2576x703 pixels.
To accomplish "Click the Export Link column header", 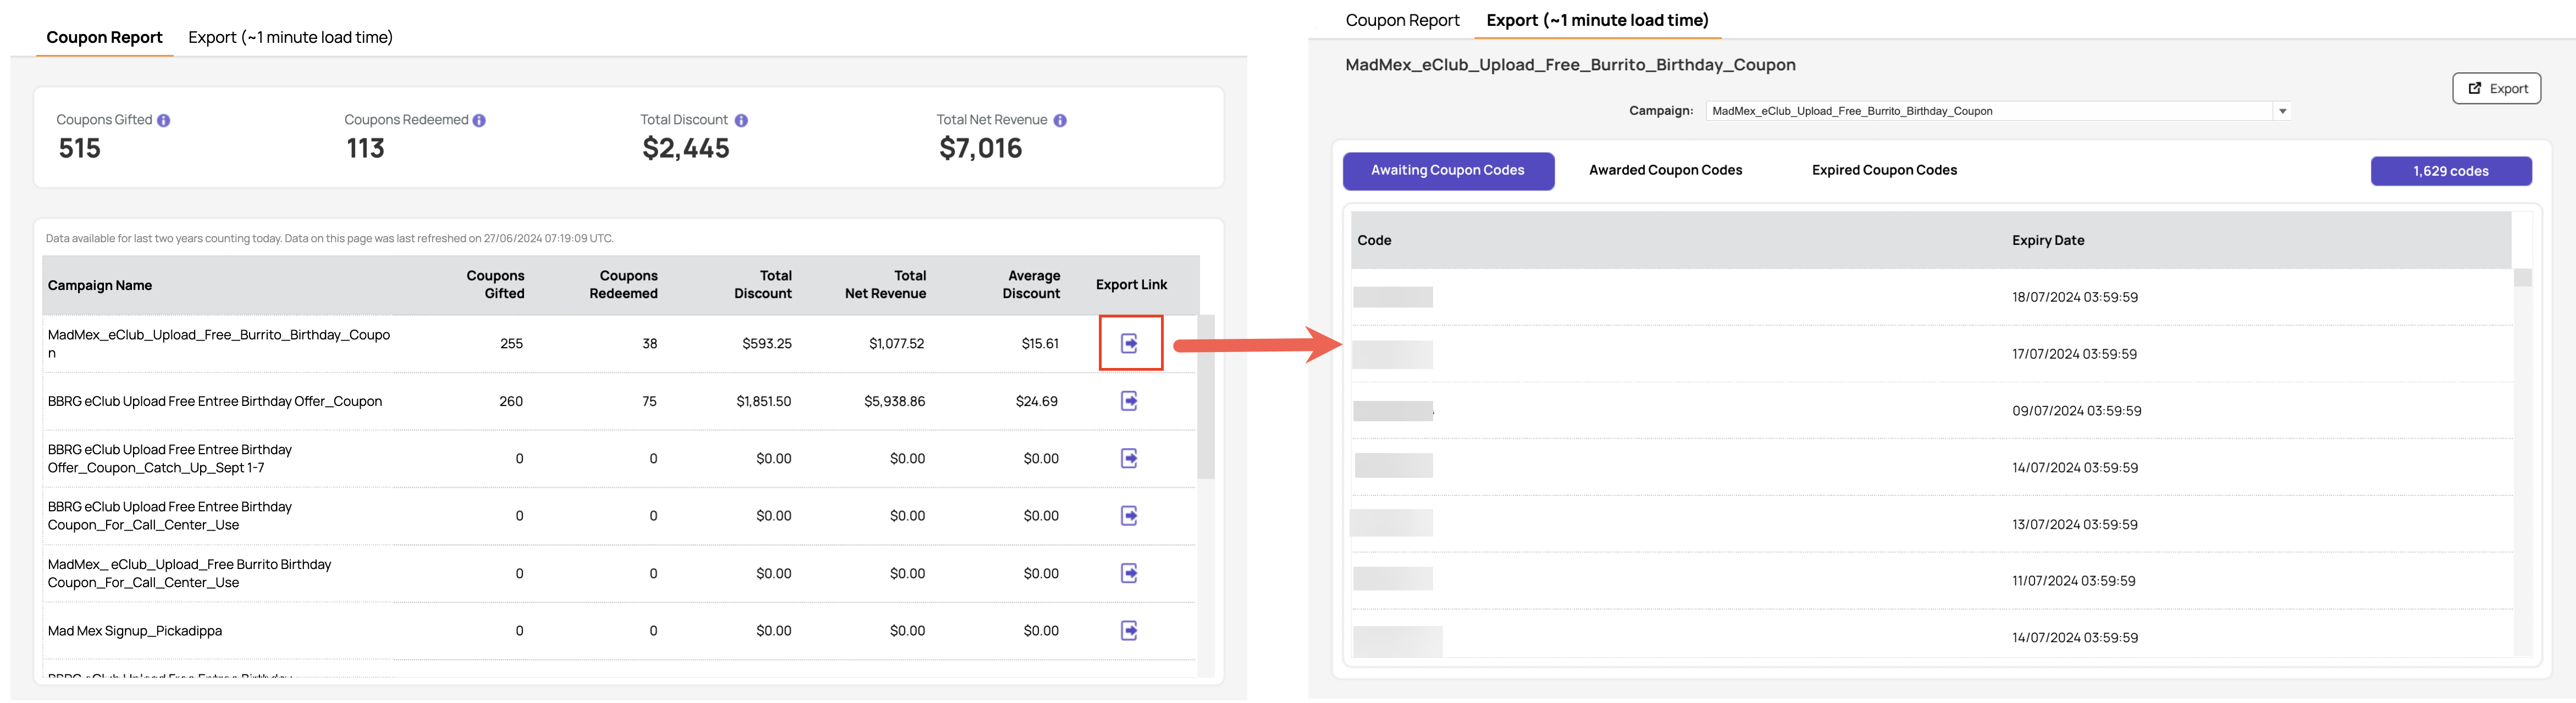I will 1131,284.
